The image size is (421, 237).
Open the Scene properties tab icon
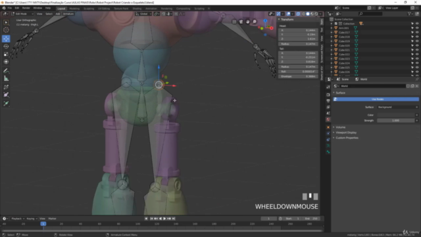click(328, 113)
